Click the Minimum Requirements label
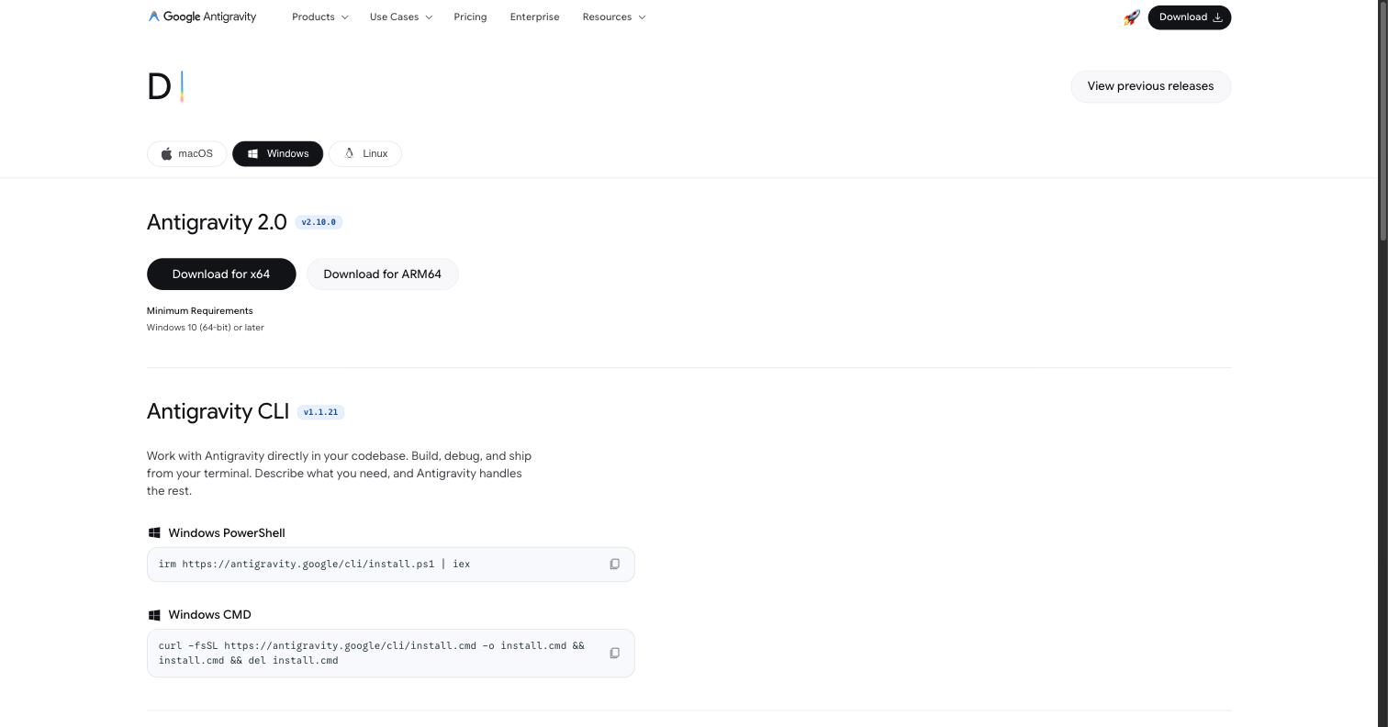The height and width of the screenshot is (727, 1388). pyautogui.click(x=199, y=311)
